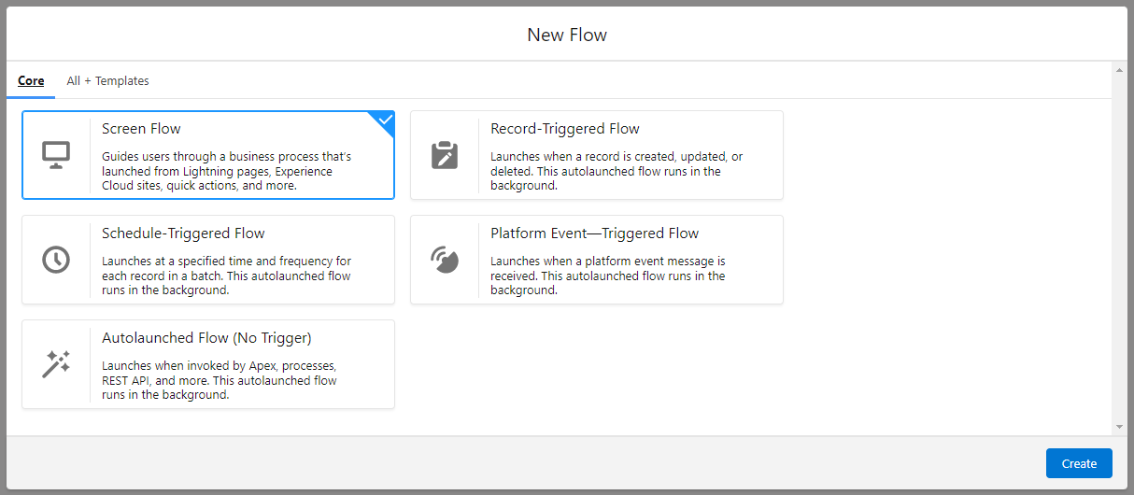
Task: Click the Screen Flow monitor icon
Action: pos(56,155)
